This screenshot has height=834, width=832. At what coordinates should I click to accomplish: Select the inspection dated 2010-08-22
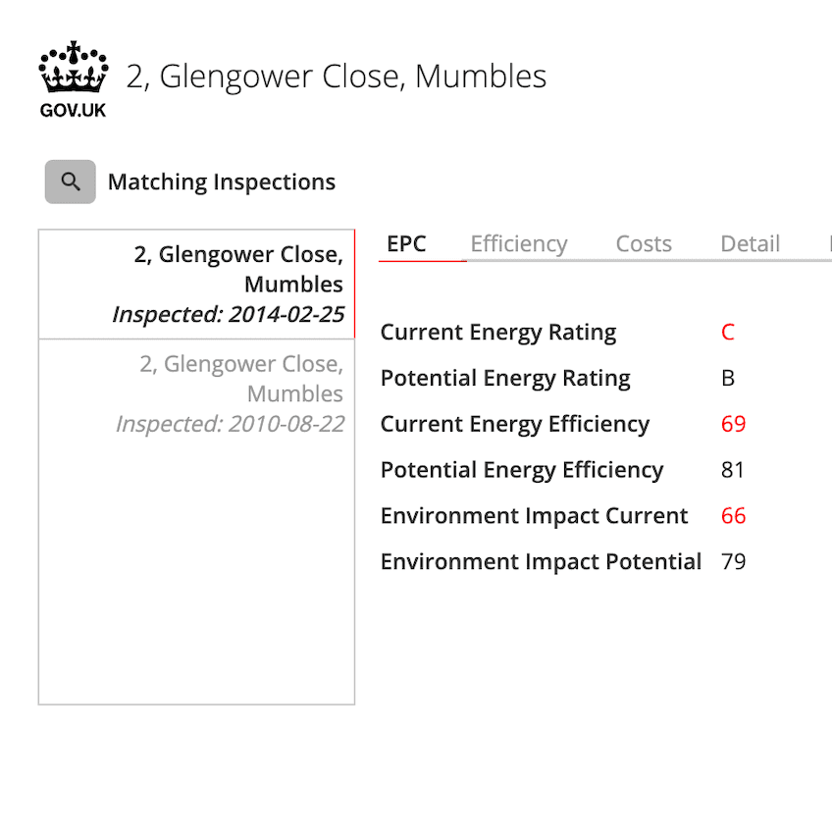pos(197,394)
